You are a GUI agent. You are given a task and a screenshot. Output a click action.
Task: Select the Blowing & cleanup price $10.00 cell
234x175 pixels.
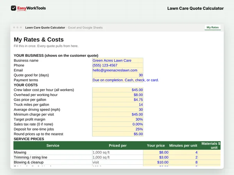[x=156, y=162]
